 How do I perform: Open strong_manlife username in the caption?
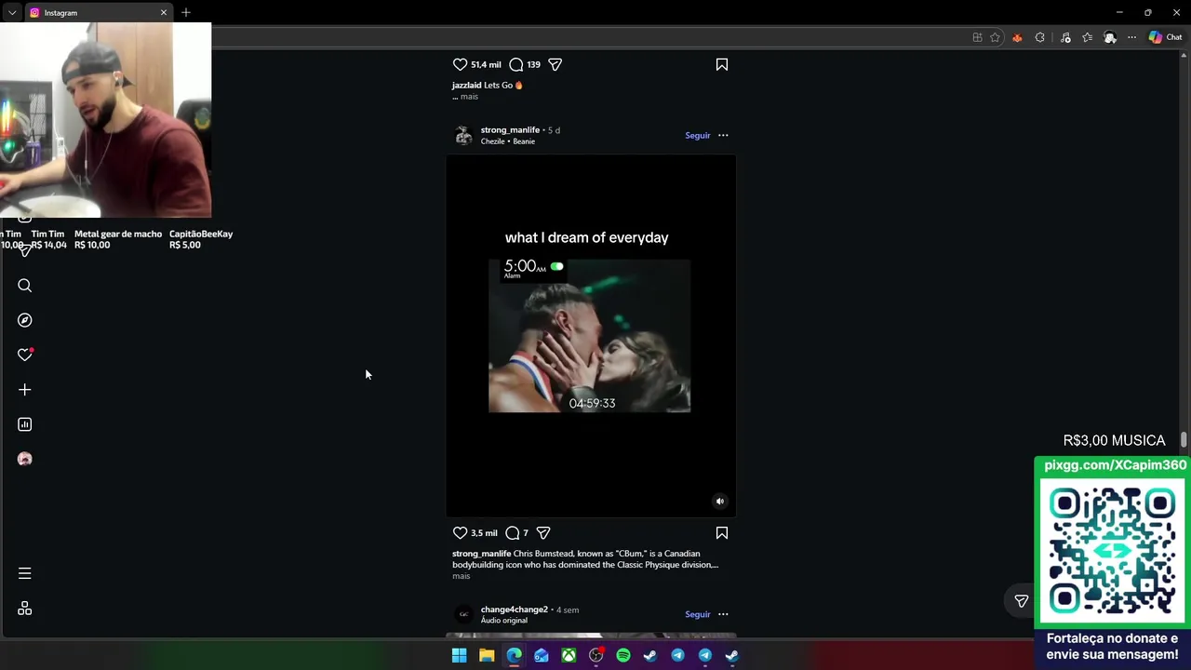coord(482,554)
